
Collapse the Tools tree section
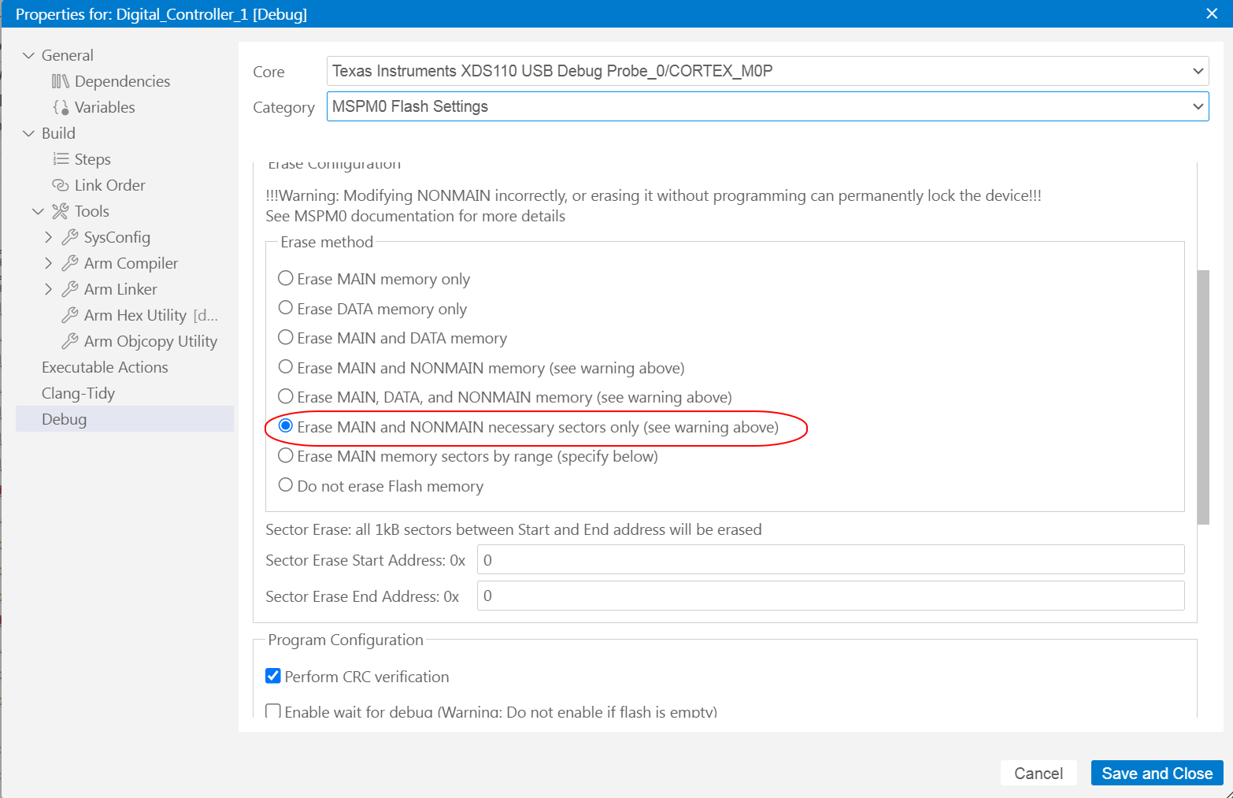[38, 210]
